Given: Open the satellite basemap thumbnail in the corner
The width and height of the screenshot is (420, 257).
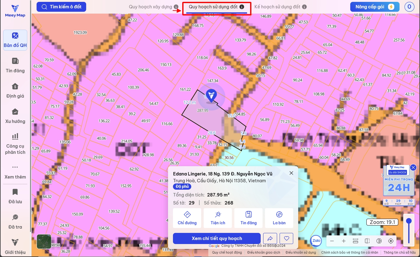Looking at the screenshot, I should pos(44,242).
